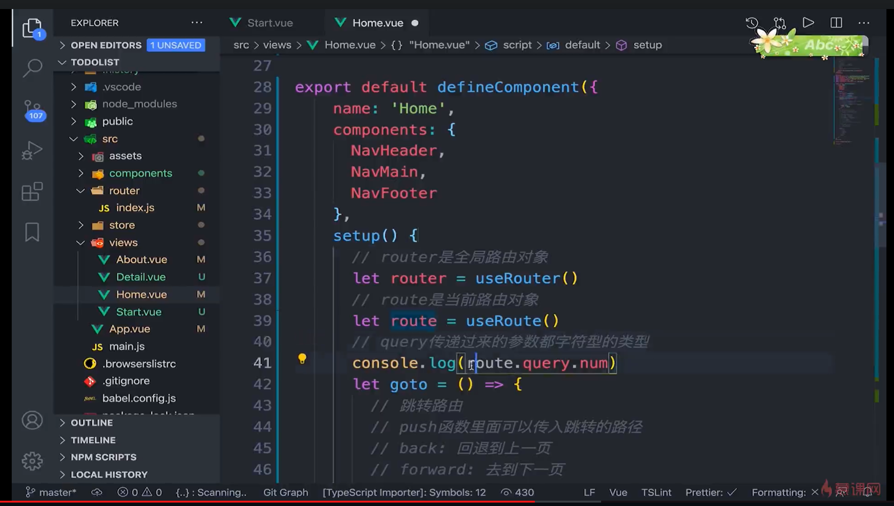
Task: Click the Run play icon in editor toolbar
Action: tap(808, 23)
